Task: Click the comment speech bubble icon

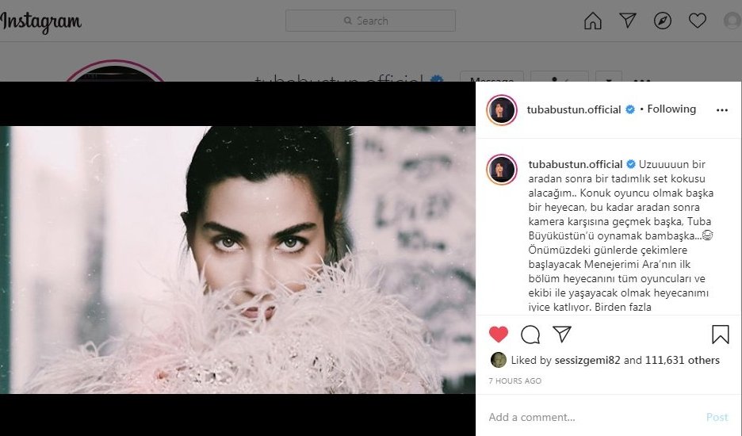Action: coord(530,335)
